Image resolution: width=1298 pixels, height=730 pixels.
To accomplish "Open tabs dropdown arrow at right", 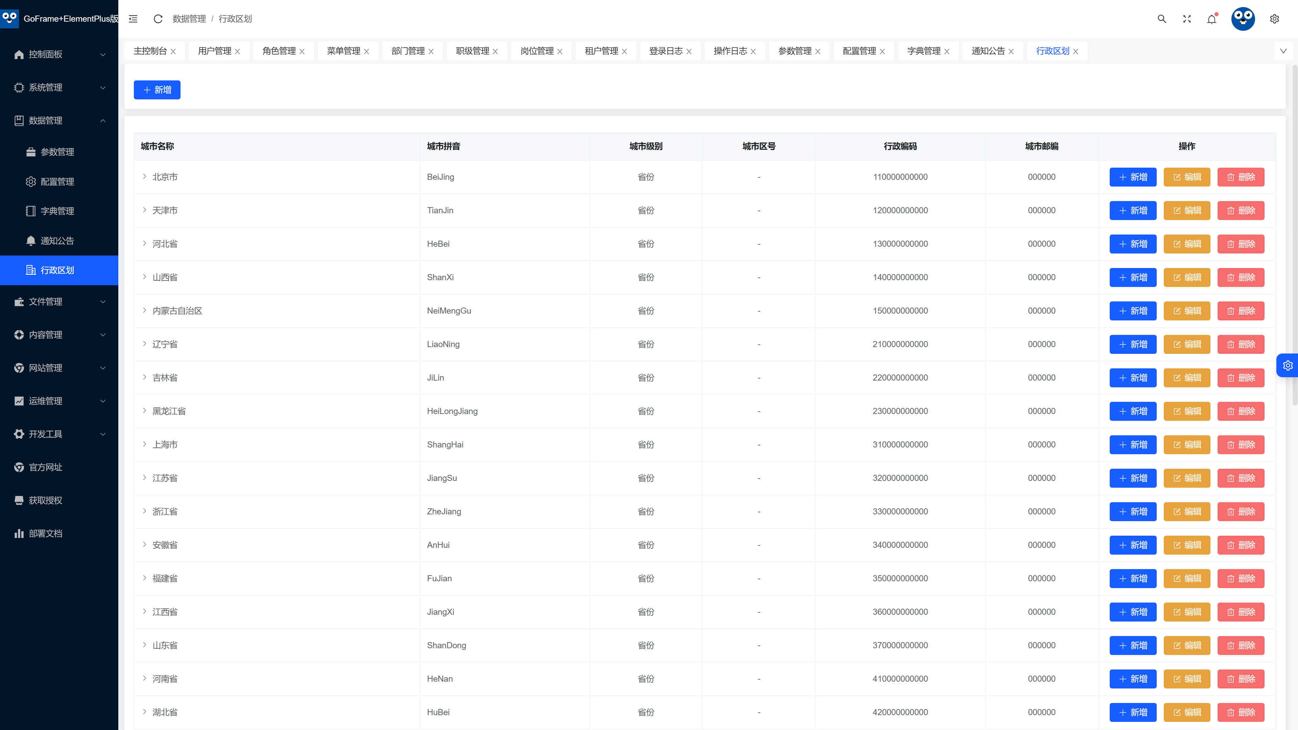I will coord(1283,51).
